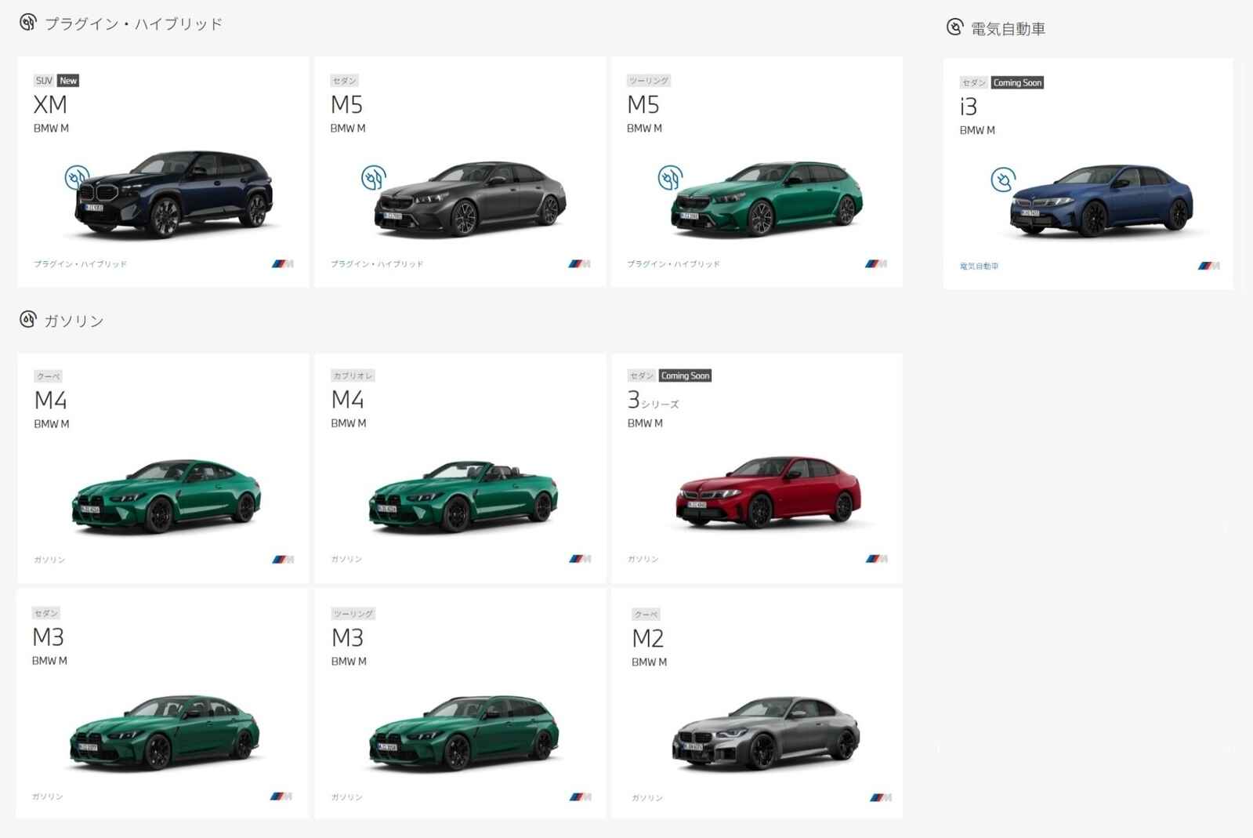
Task: Select the M4 cabriolet model title
Action: (x=347, y=400)
